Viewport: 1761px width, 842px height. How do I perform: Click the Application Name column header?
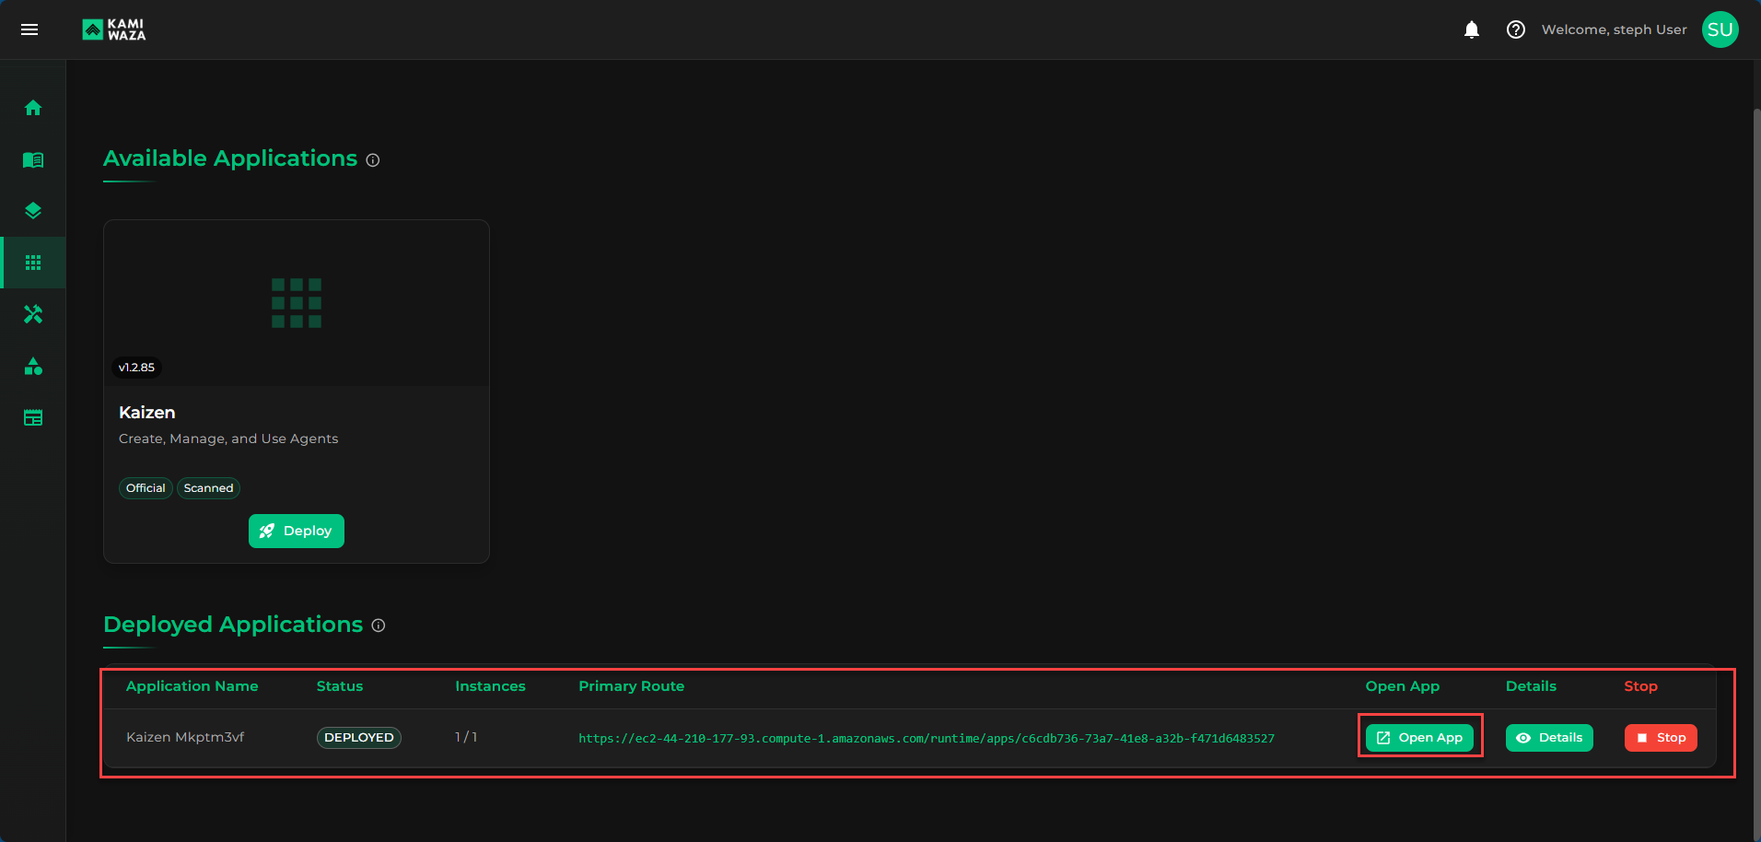click(x=192, y=686)
